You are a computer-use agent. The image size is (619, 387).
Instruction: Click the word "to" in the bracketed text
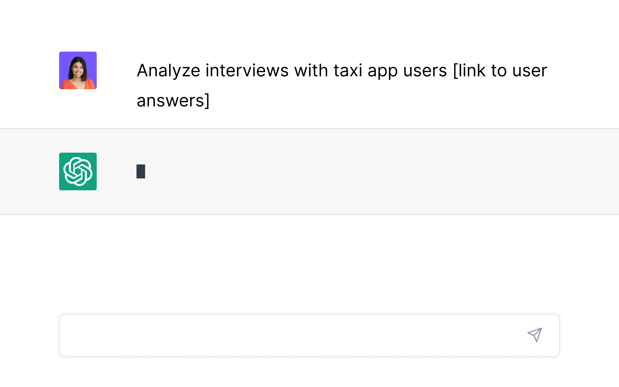tap(499, 71)
